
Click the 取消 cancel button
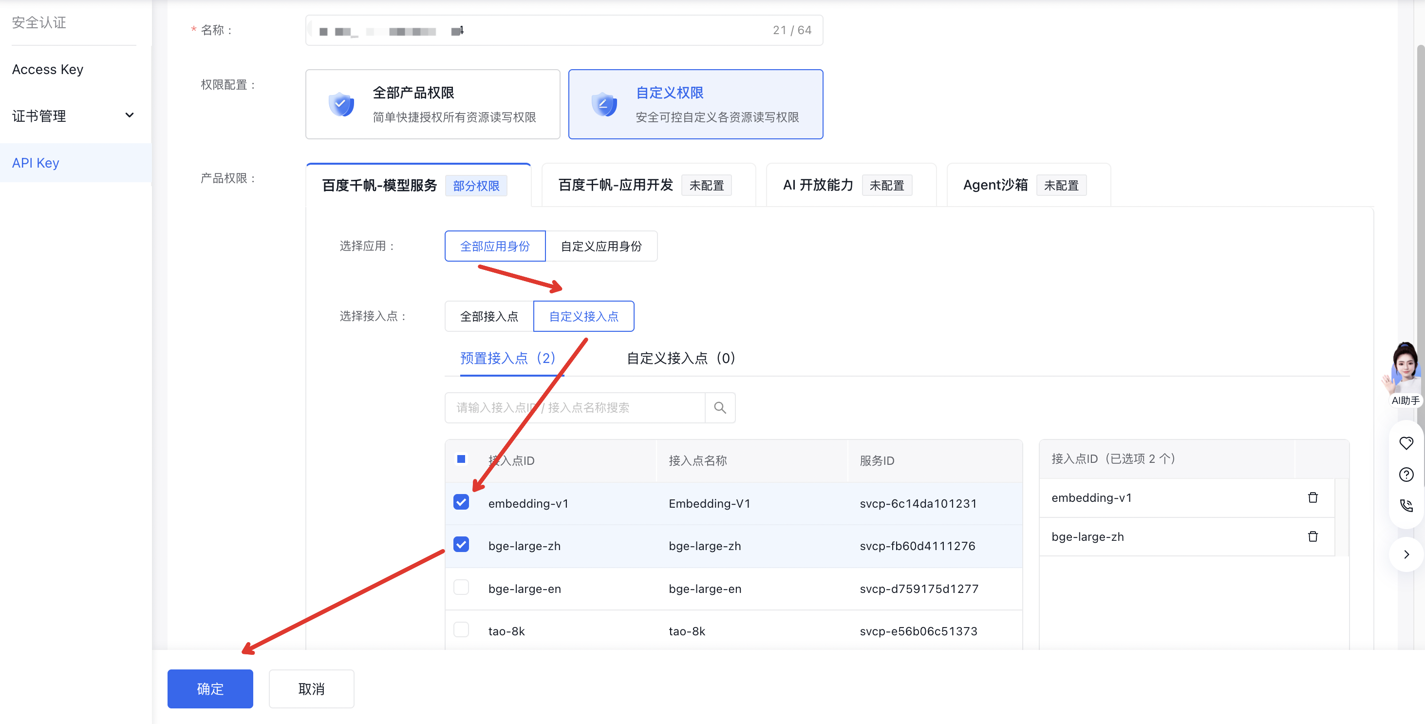click(x=311, y=688)
